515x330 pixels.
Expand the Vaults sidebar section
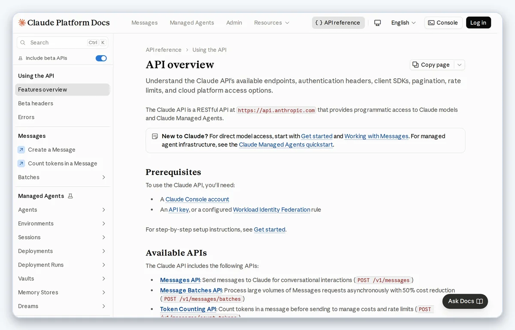pyautogui.click(x=62, y=279)
